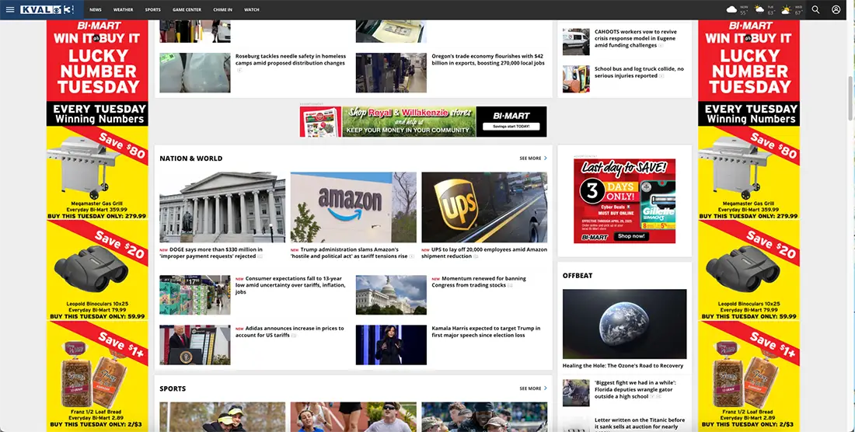
Task: Open Adidas price increase headline
Action: [x=290, y=332]
